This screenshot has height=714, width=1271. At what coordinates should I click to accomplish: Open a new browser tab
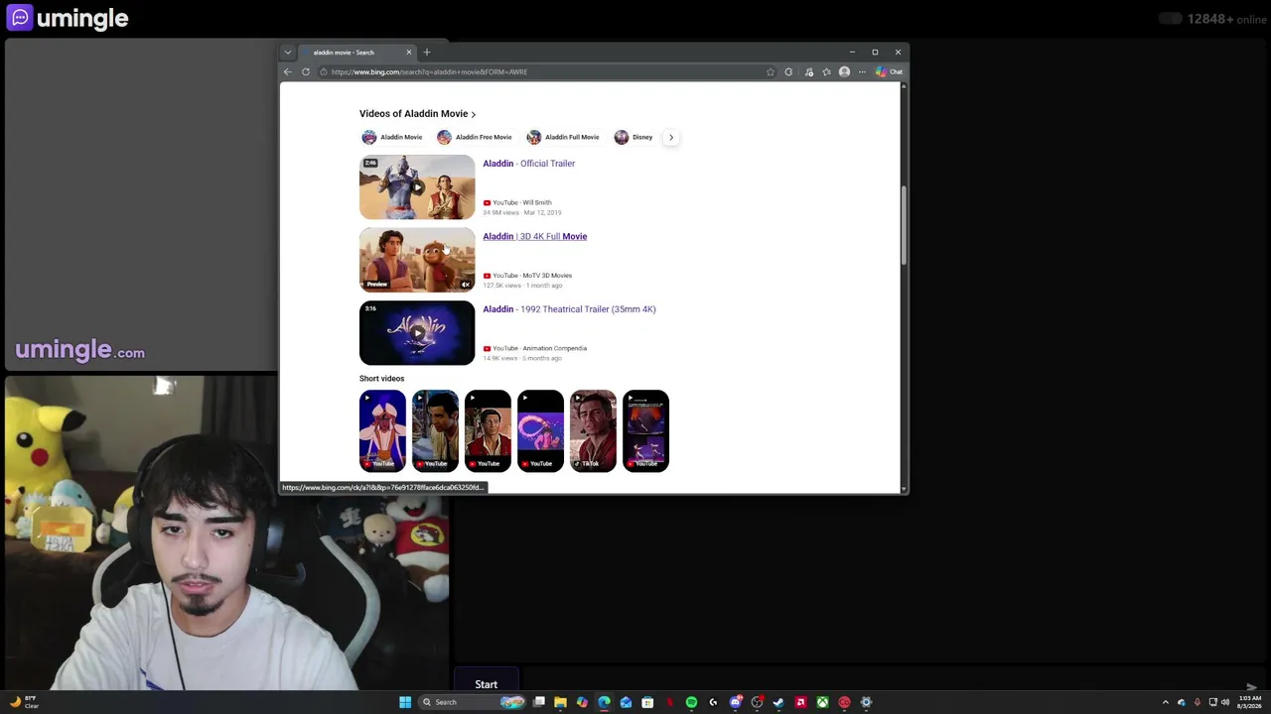pos(427,53)
